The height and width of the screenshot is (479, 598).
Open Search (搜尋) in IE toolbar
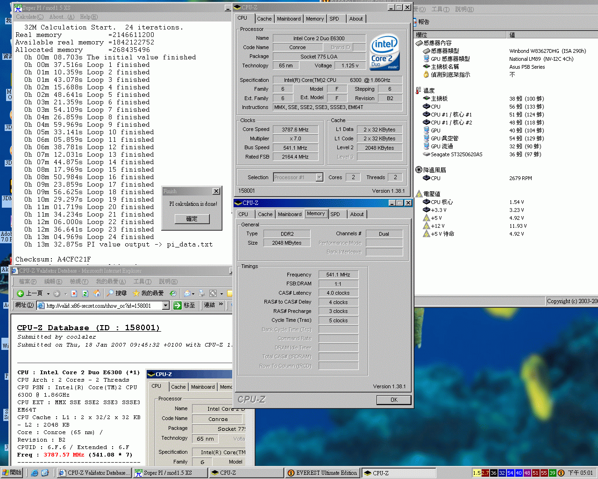(117, 293)
